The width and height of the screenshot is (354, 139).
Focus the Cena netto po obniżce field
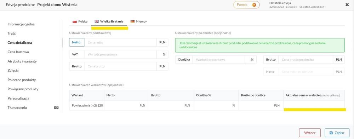pyautogui.click(x=306, y=72)
